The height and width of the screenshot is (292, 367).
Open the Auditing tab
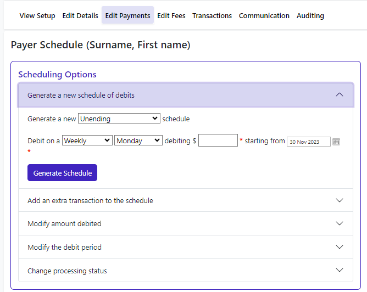click(310, 16)
